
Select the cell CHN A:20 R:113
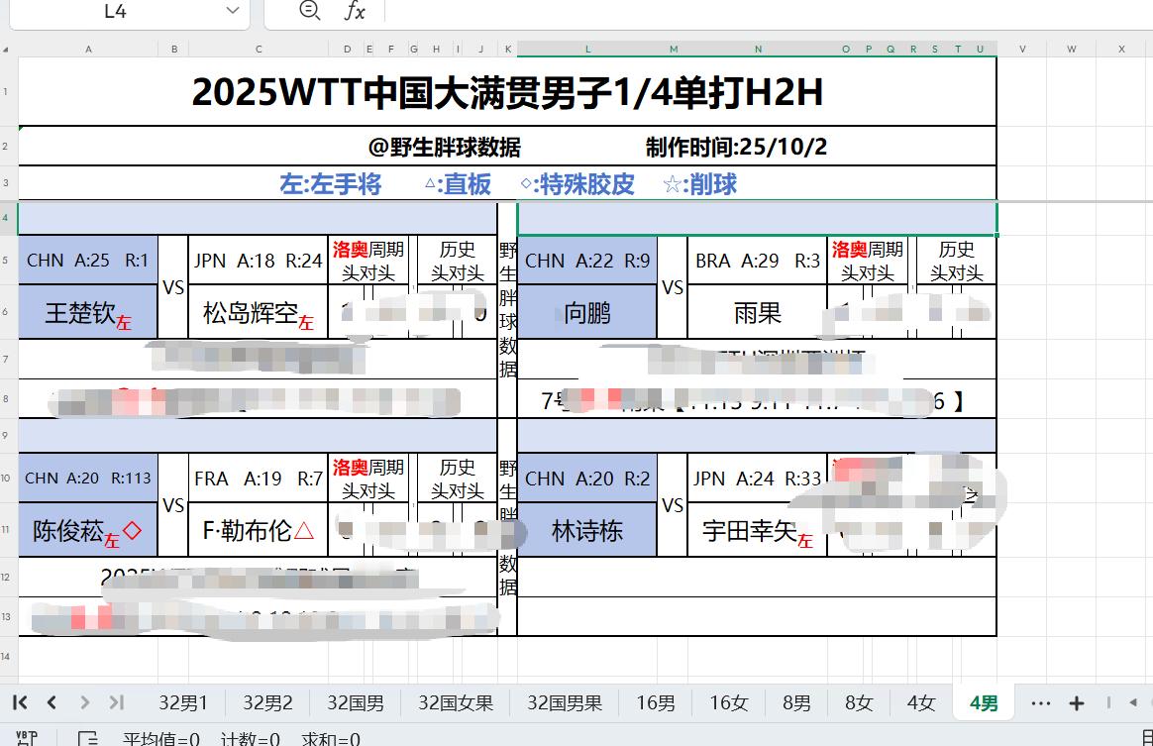87,479
